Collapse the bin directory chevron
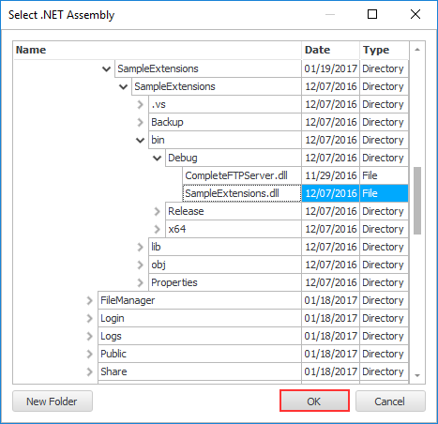 pos(141,140)
